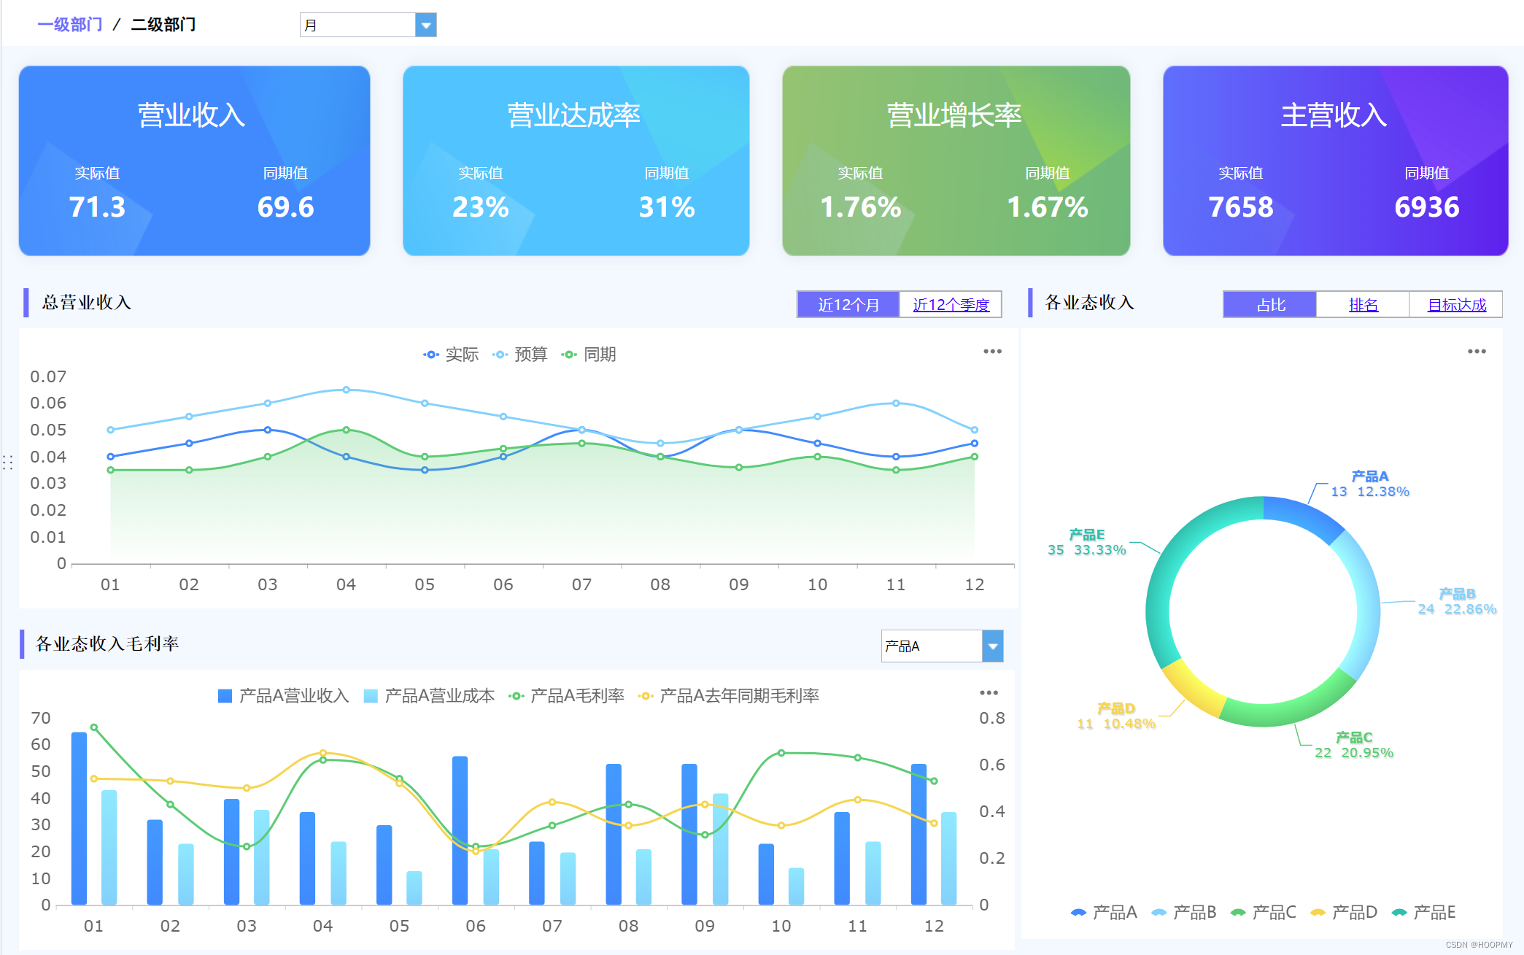The width and height of the screenshot is (1524, 955).
Task: Open the three-dot menu on 总营业收入 chart
Action: click(x=992, y=352)
